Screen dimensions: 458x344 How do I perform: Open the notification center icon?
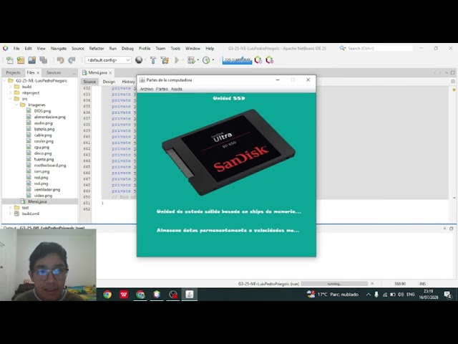[447, 295]
